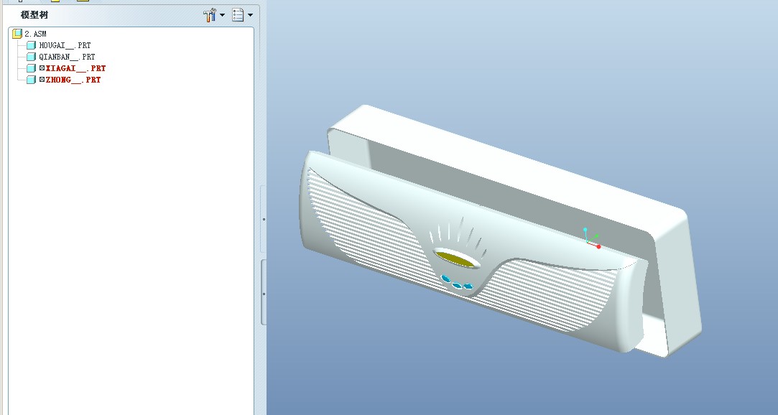Screen dimensions: 778x415
Task: Select the failed ZHONG__.PRT part
Action: pos(64,79)
